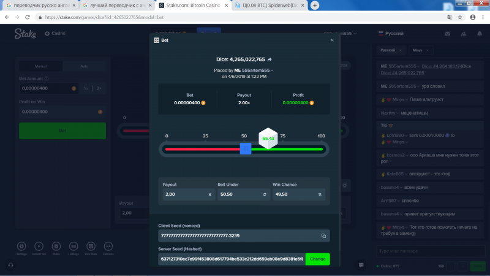Go back in browser history
490x276 pixels.
click(7, 17)
